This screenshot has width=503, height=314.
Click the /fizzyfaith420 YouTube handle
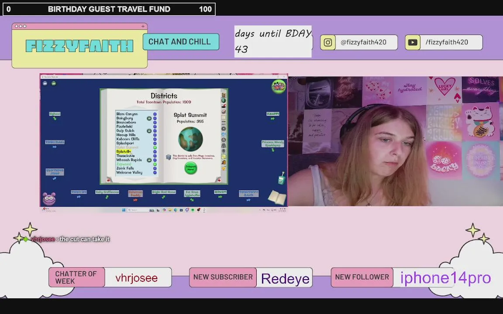[447, 42]
